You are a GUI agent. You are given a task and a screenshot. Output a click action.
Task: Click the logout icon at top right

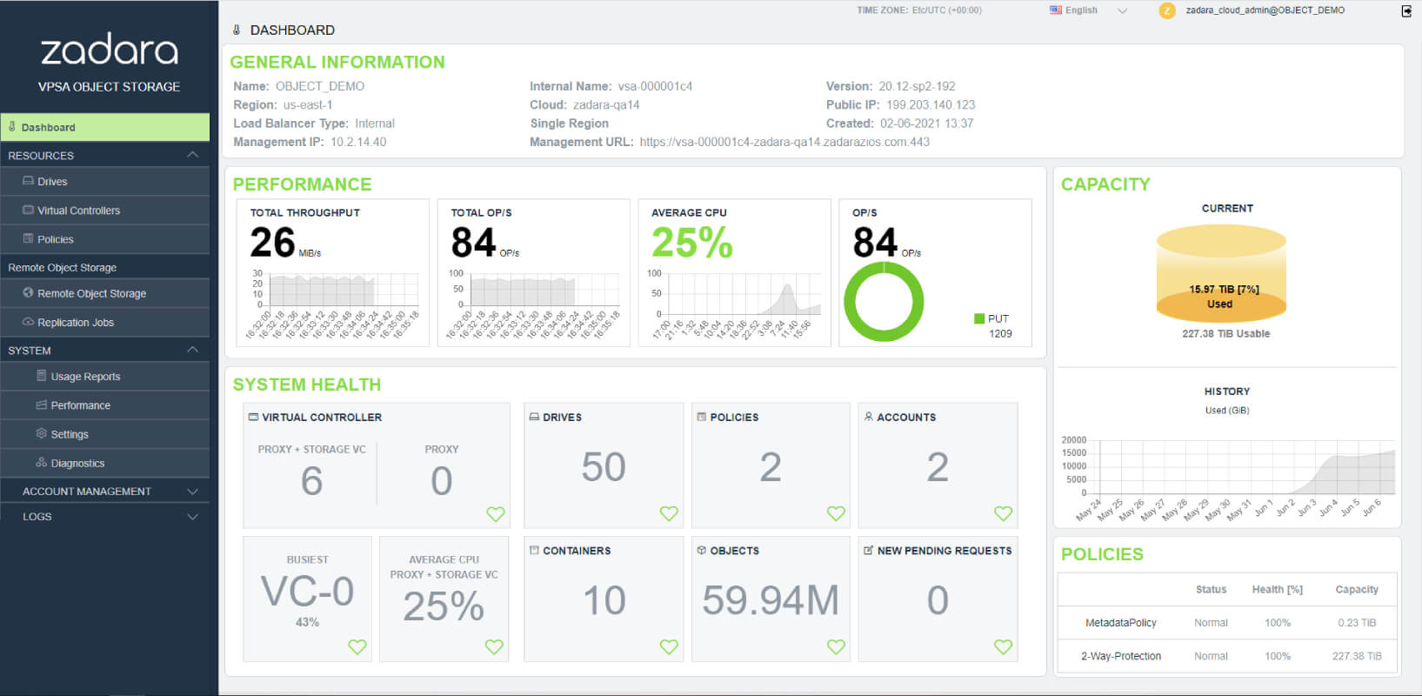tap(1406, 10)
